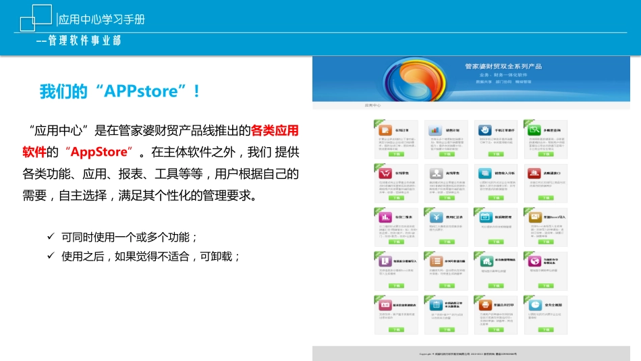Image resolution: width=641 pixels, height=361 pixels.
Task: Download the 销售收入分析 app
Action: (x=496, y=198)
